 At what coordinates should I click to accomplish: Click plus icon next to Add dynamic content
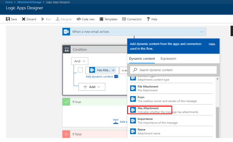click(116, 76)
